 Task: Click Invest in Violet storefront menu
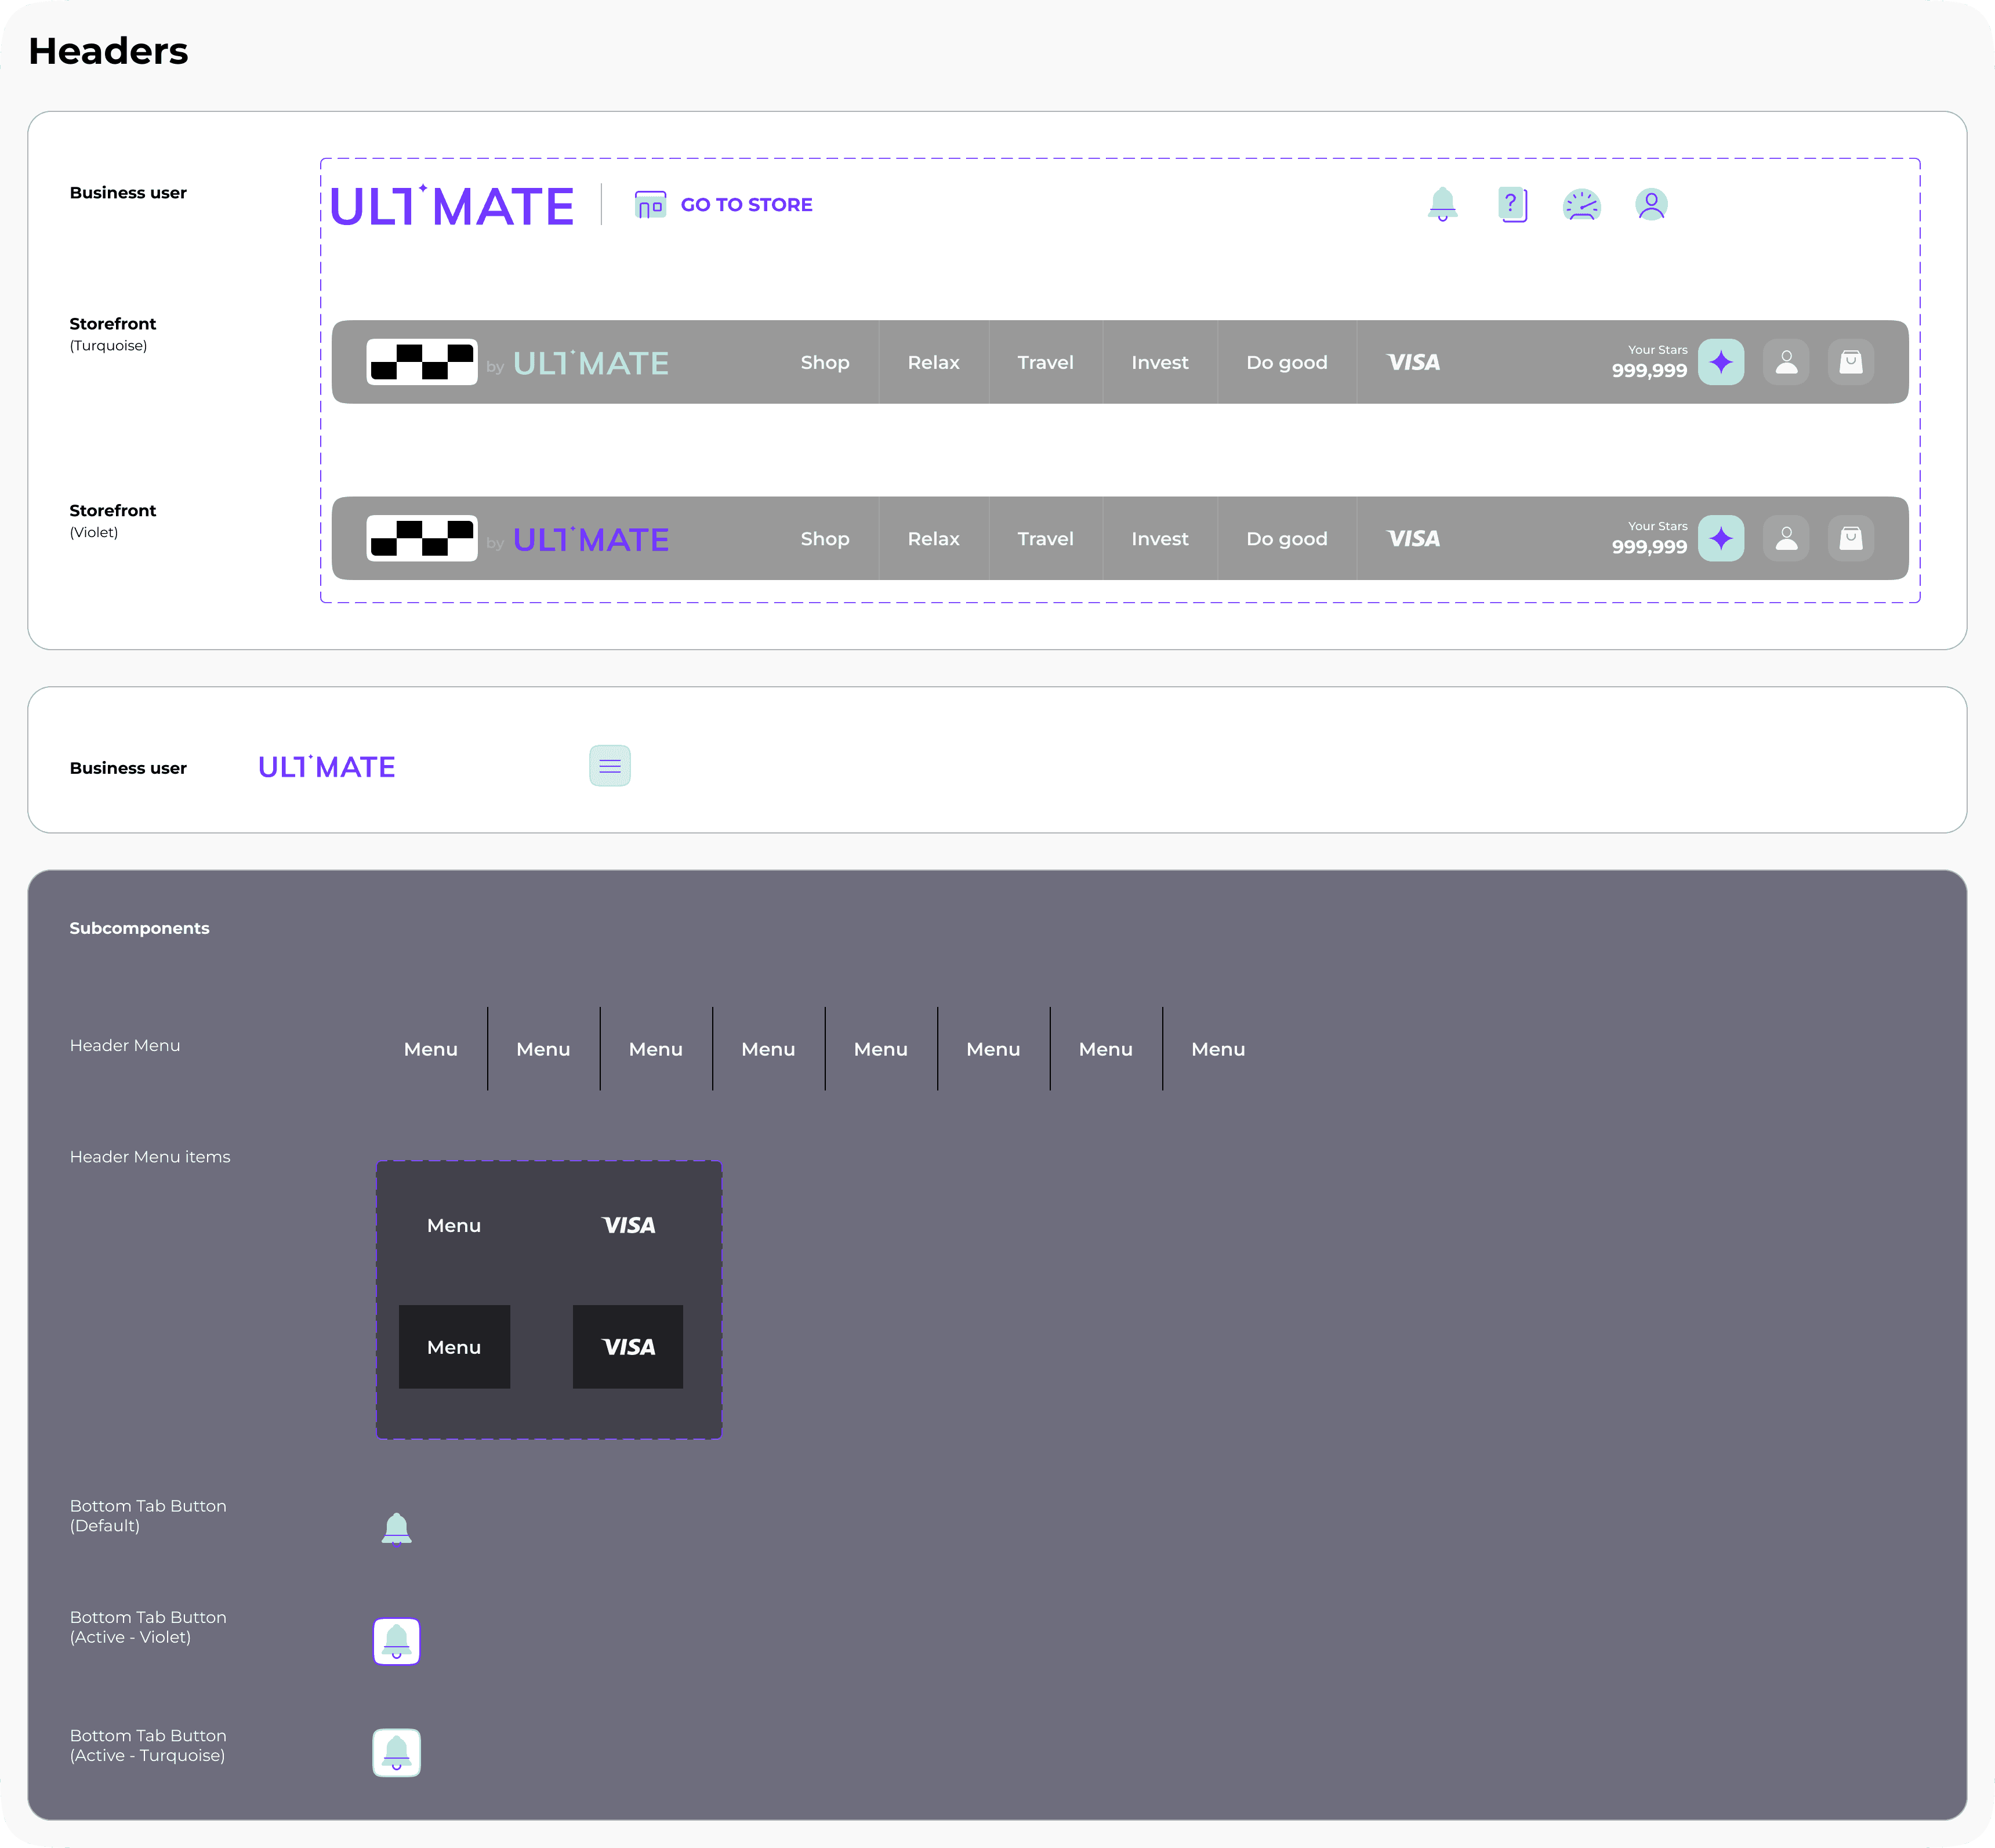pyautogui.click(x=1159, y=539)
